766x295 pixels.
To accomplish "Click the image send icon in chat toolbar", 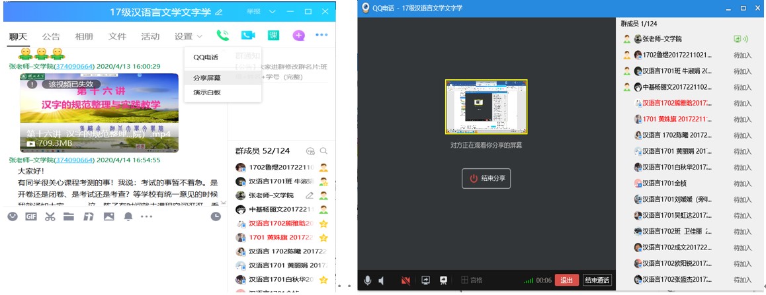I will (108, 216).
